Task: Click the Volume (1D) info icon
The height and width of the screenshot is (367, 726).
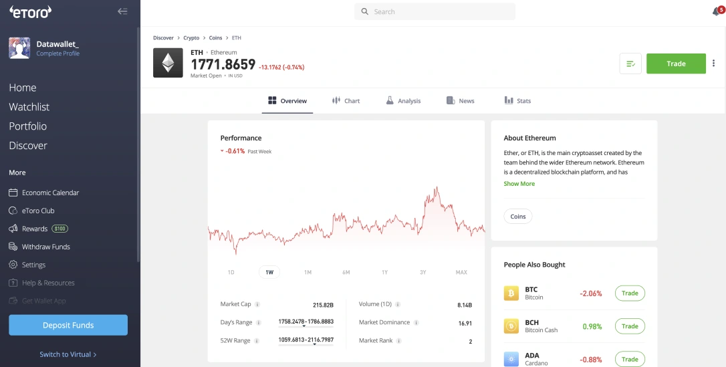Action: tap(398, 305)
